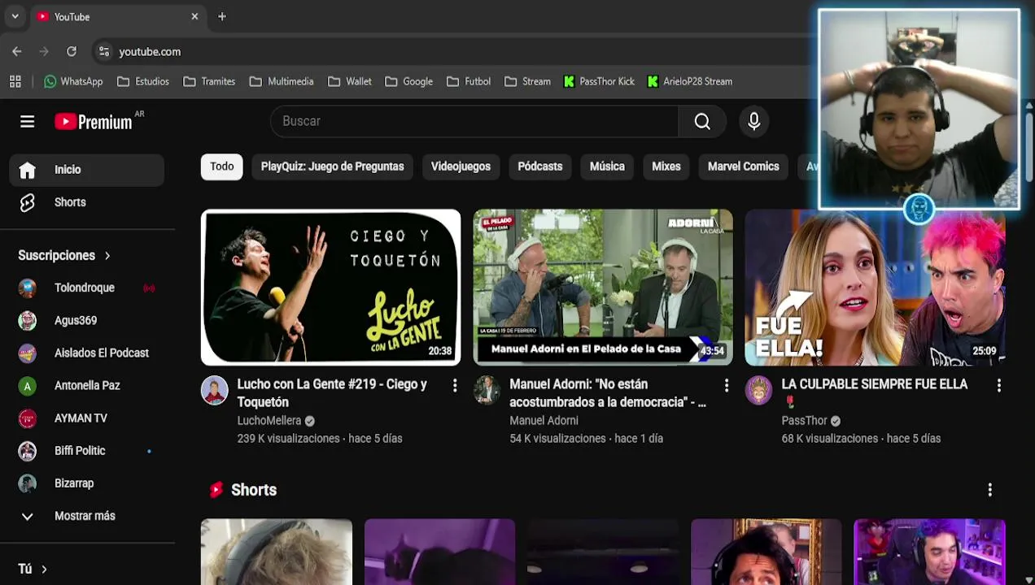
Task: Open Antonella Paz channel
Action: 87,386
